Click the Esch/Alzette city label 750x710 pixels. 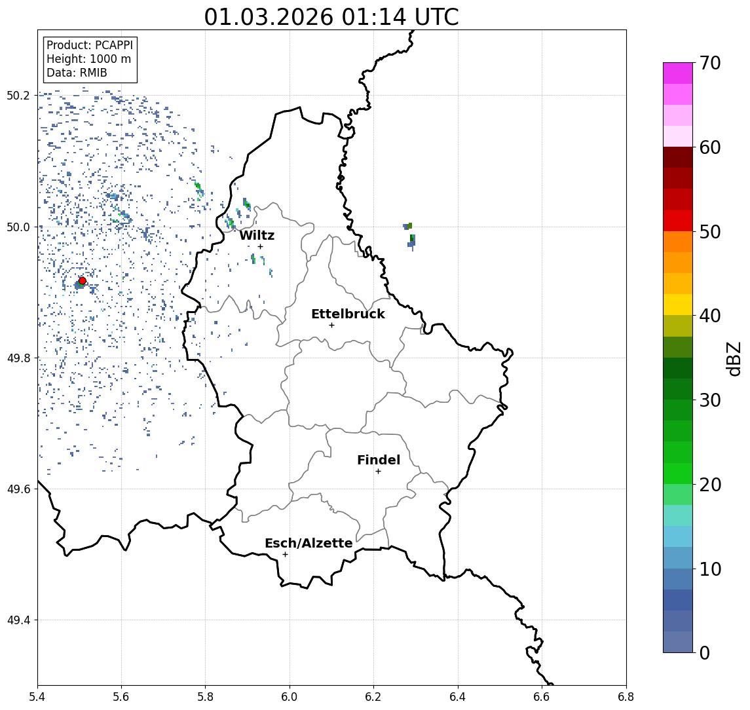[x=309, y=543]
